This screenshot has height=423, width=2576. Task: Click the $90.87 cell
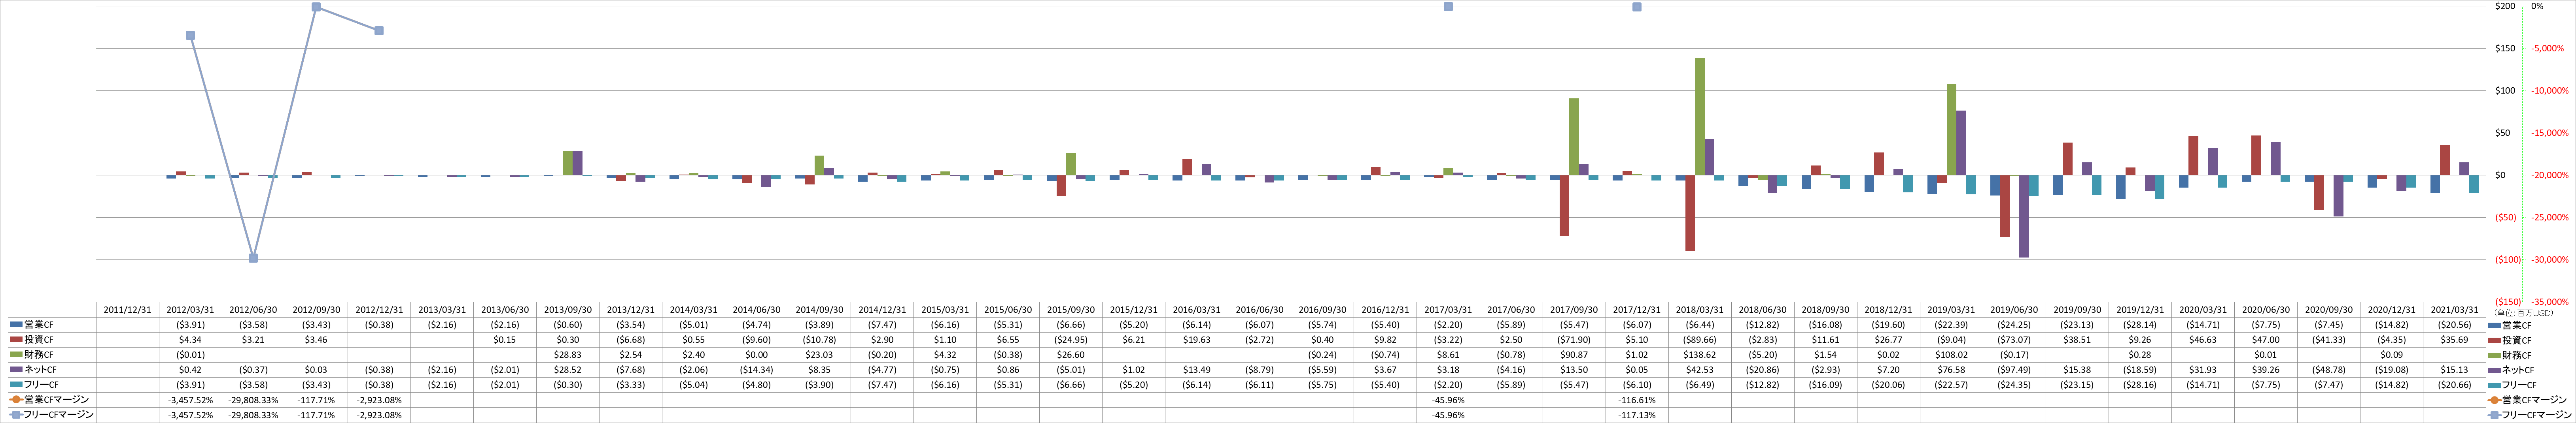(x=1573, y=355)
